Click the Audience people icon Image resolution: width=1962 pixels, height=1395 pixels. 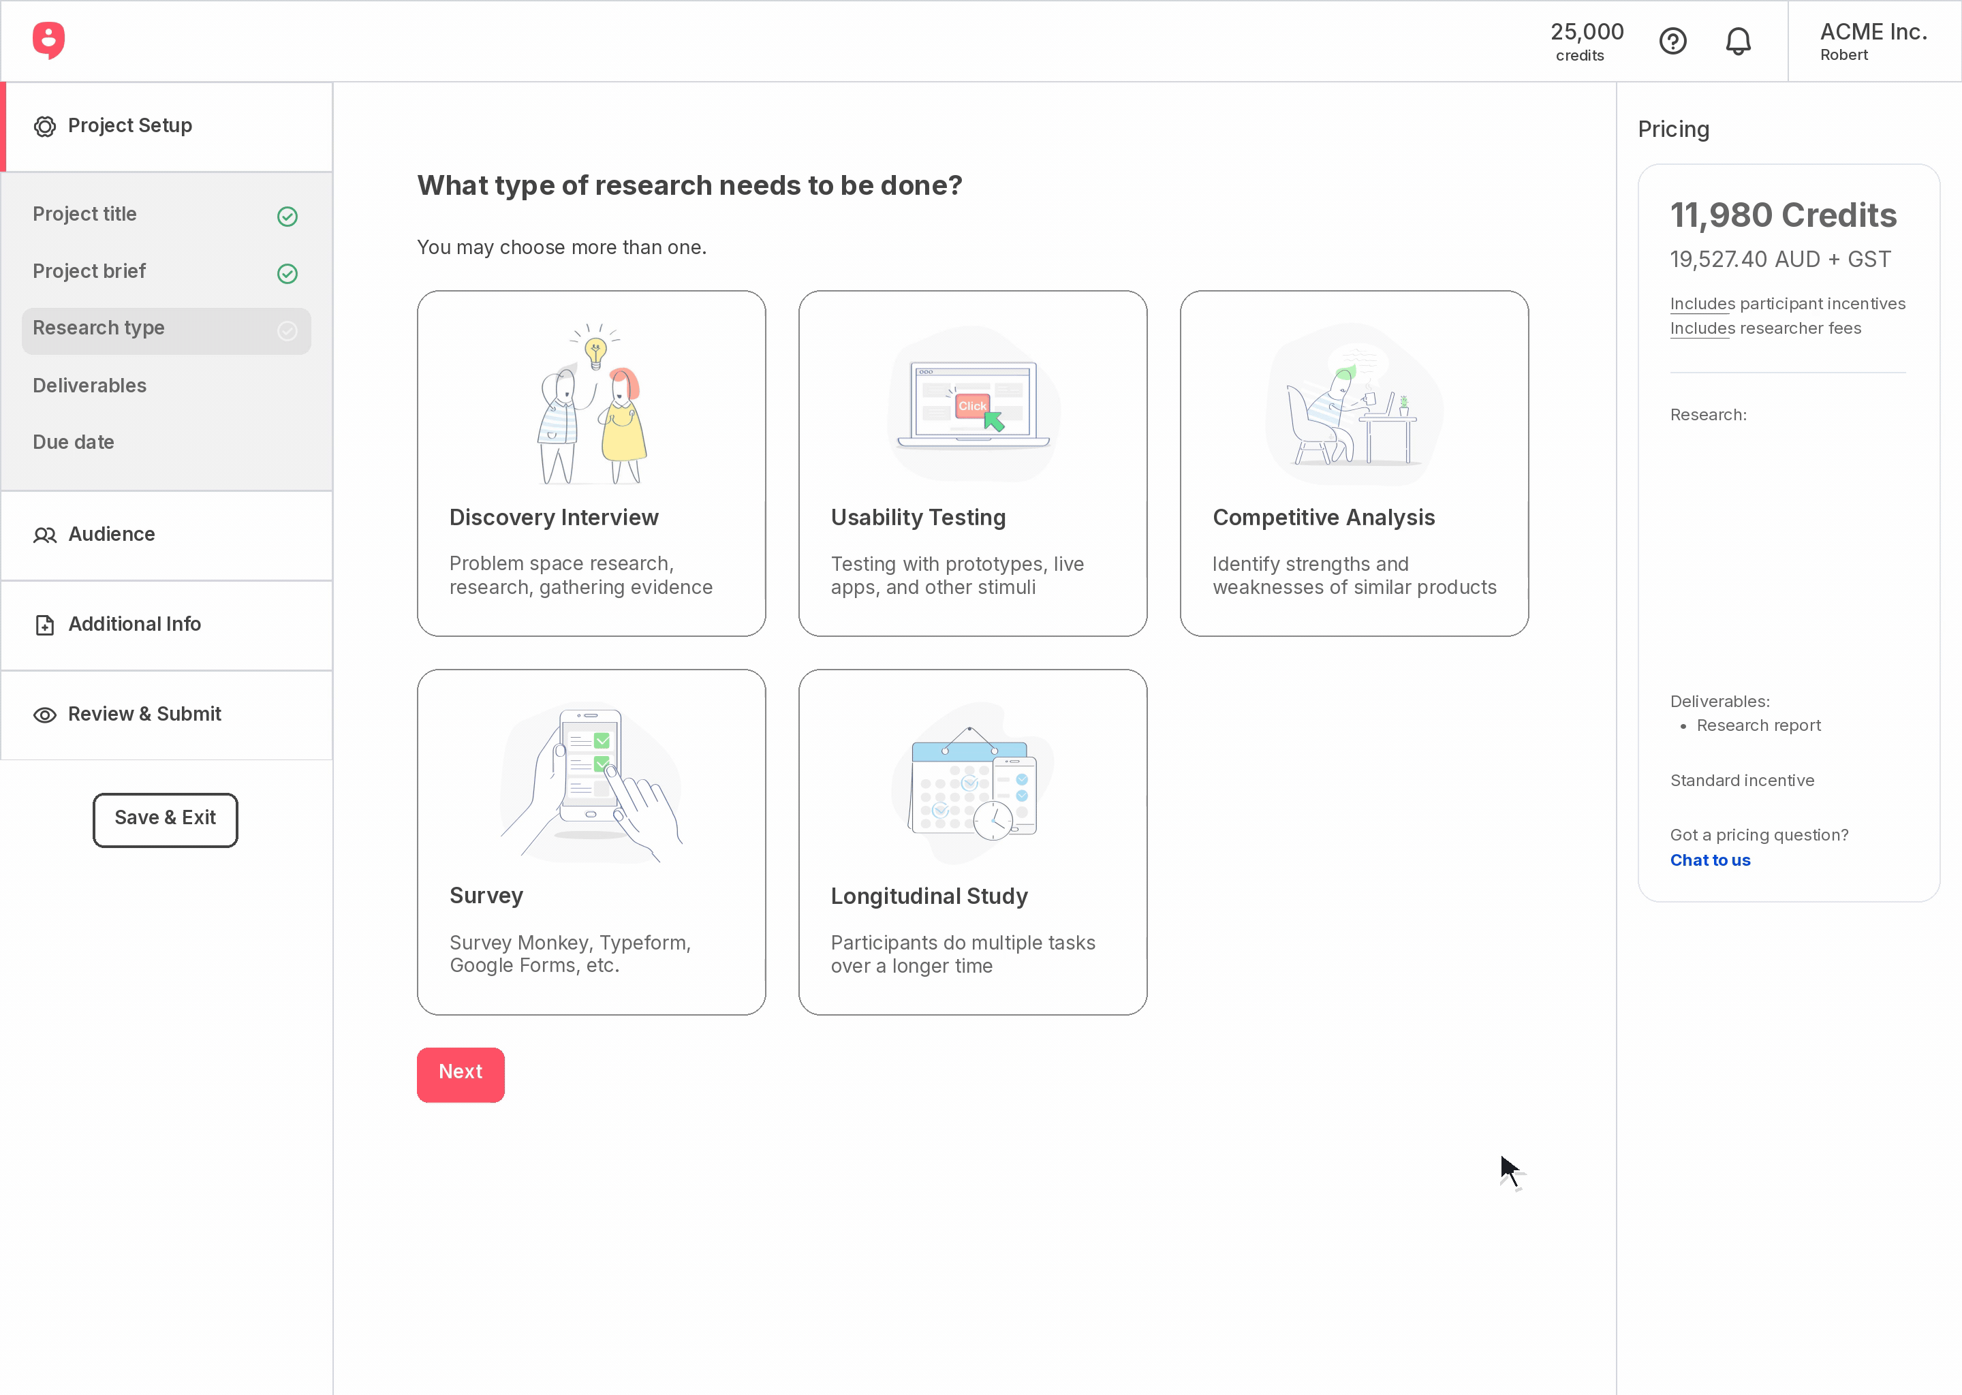[45, 535]
